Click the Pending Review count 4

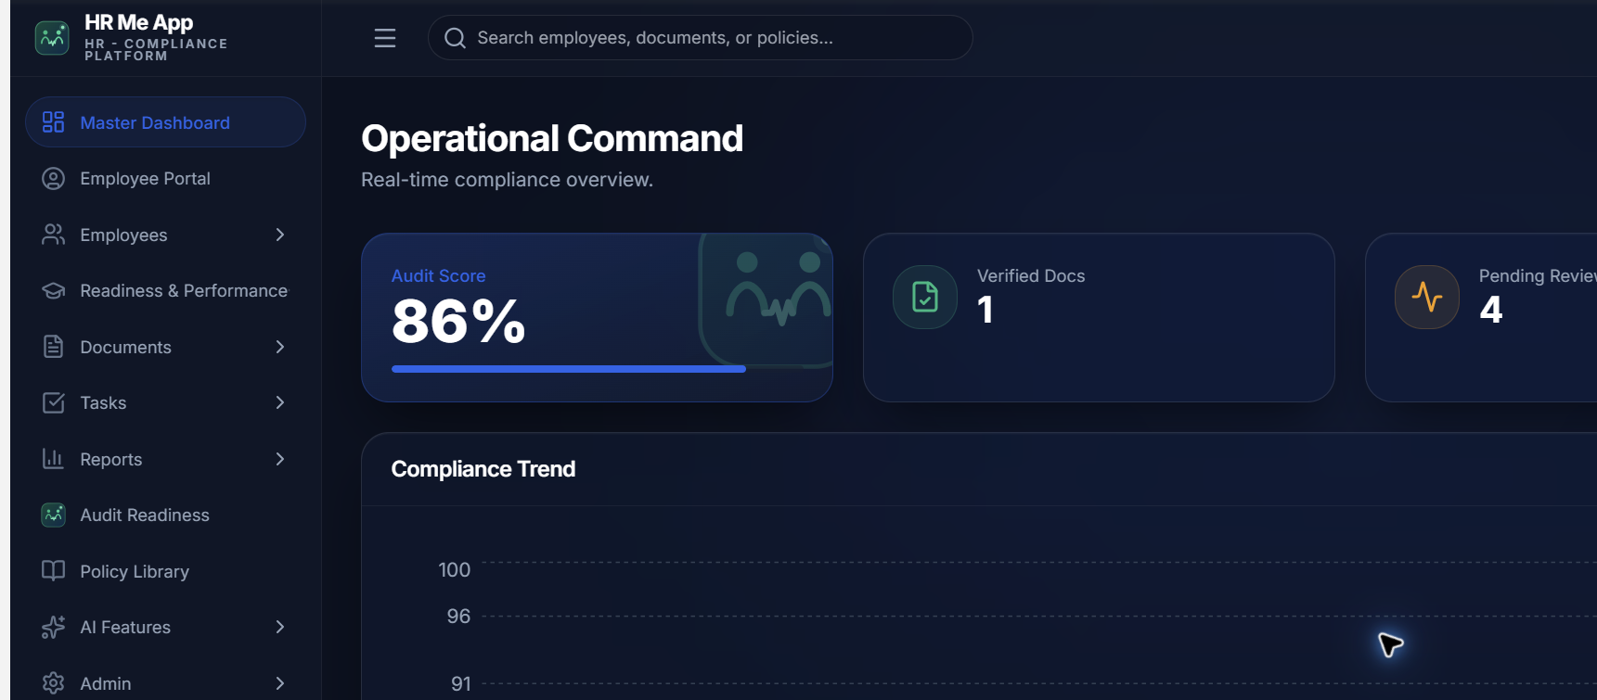point(1490,310)
